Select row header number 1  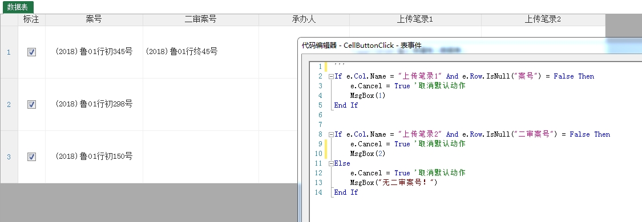pos(9,52)
